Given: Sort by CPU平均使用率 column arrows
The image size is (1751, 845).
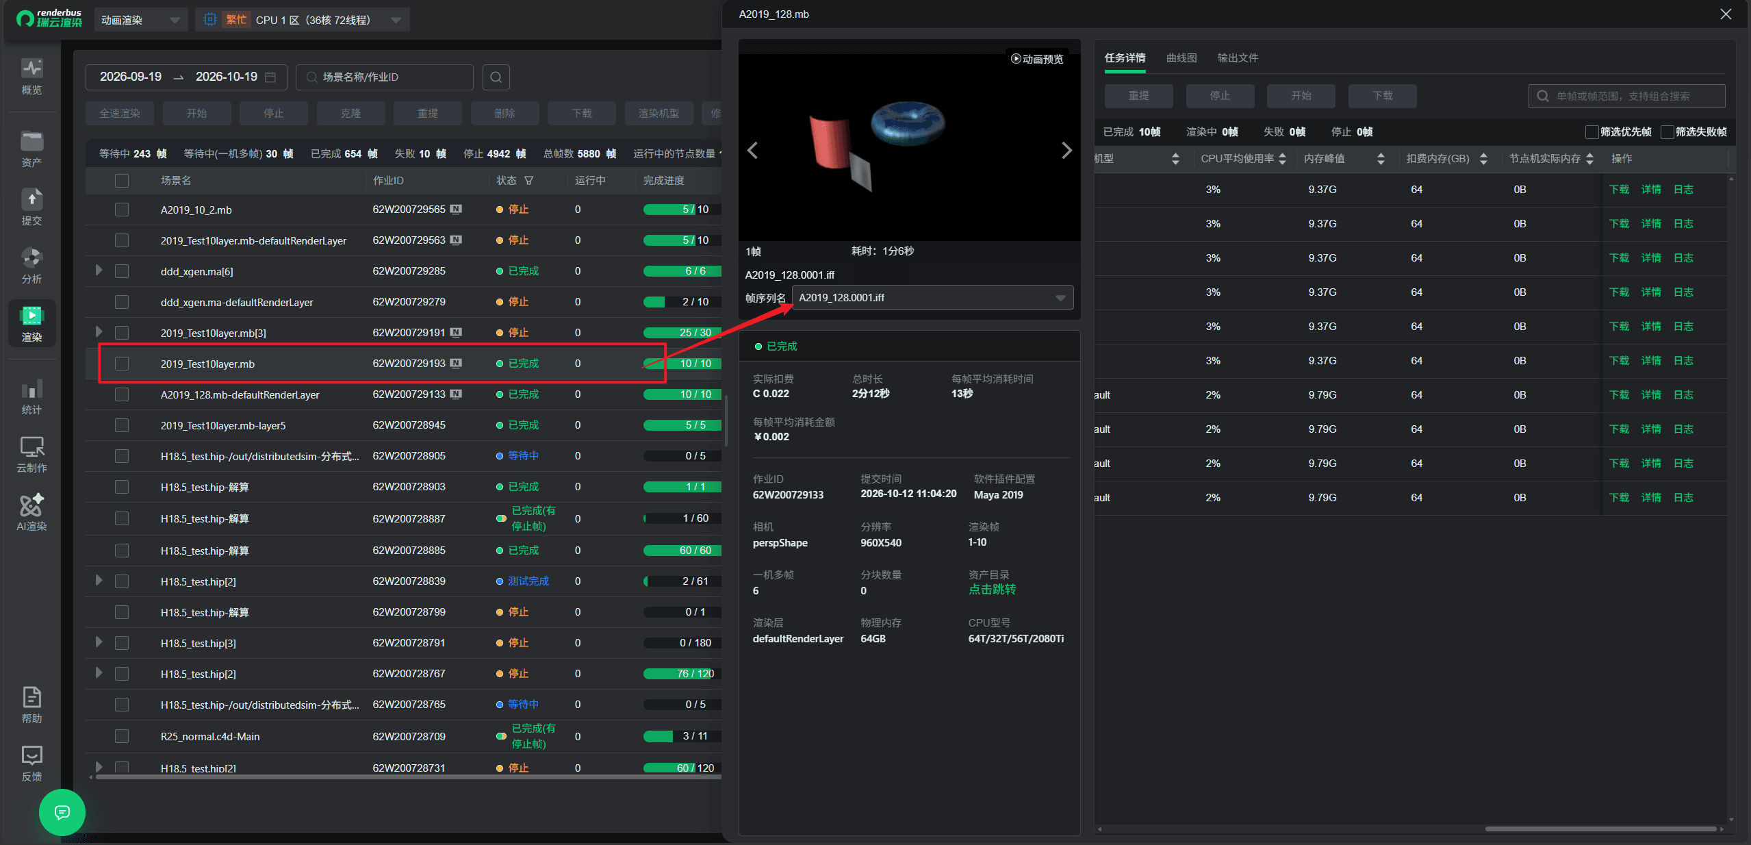Looking at the screenshot, I should pos(1282,159).
